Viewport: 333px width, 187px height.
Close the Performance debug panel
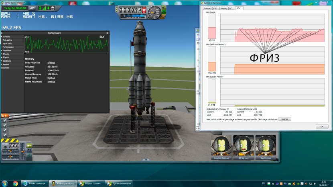108,32
